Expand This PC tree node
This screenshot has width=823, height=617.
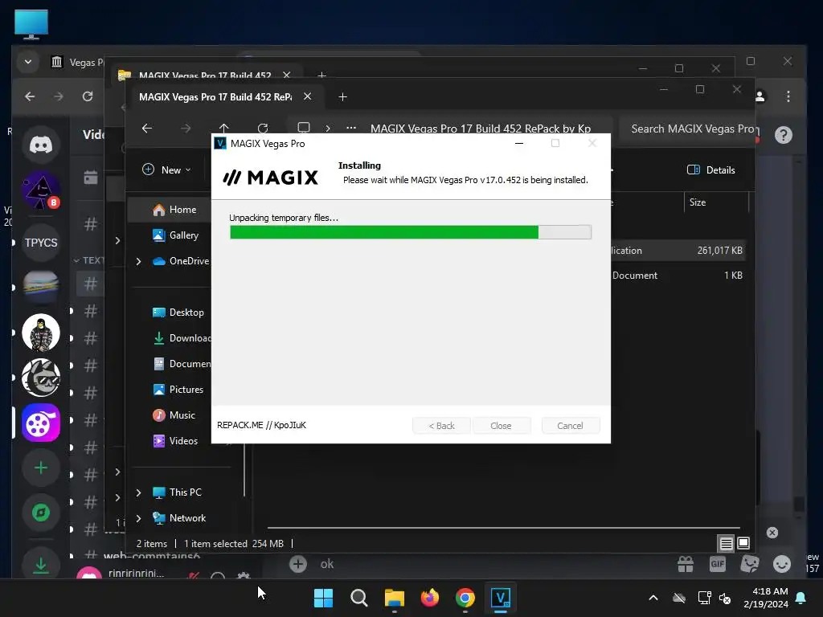(x=138, y=492)
